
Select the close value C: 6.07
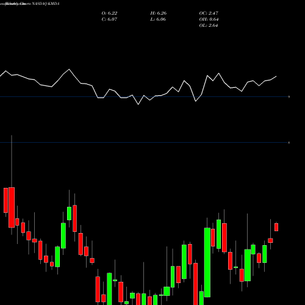[x=109, y=20]
